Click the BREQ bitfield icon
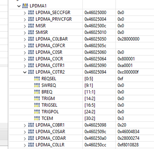Image resolution: width=154 pixels, height=149 pixels. (x=37, y=92)
